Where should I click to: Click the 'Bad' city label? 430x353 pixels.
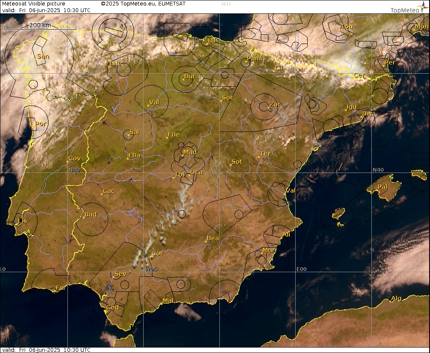pos(90,214)
